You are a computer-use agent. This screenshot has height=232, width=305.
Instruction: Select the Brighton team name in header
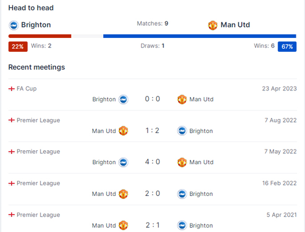36,25
